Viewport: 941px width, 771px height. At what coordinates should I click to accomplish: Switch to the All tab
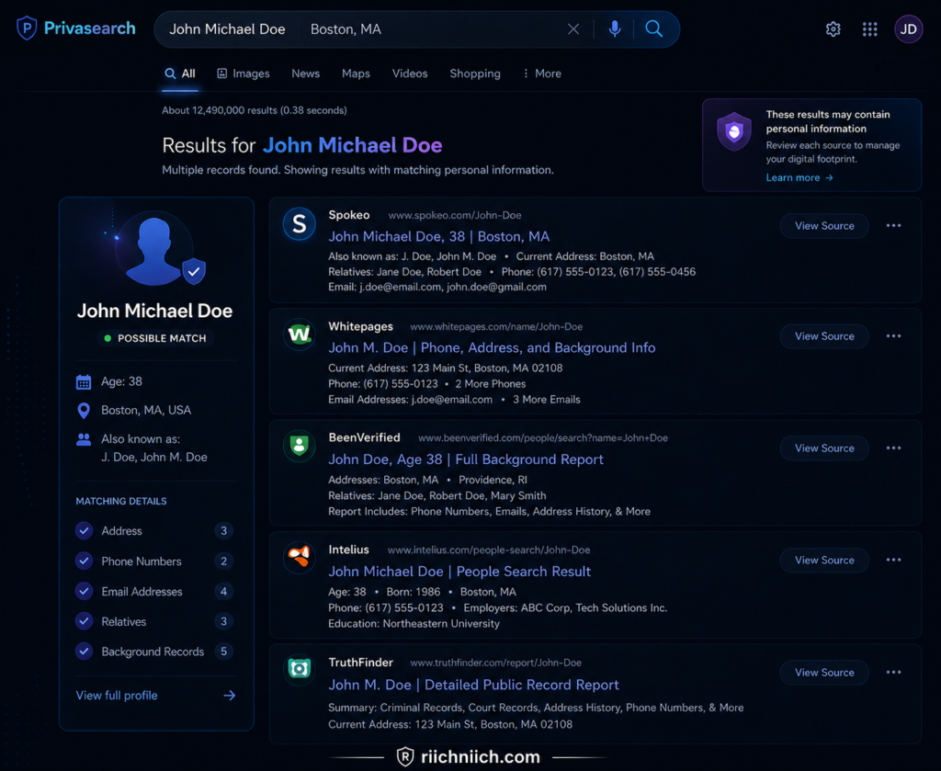[x=180, y=74]
